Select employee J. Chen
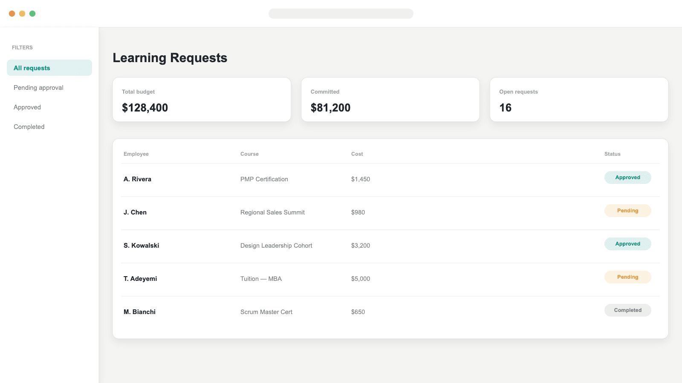682x383 pixels. (x=135, y=212)
